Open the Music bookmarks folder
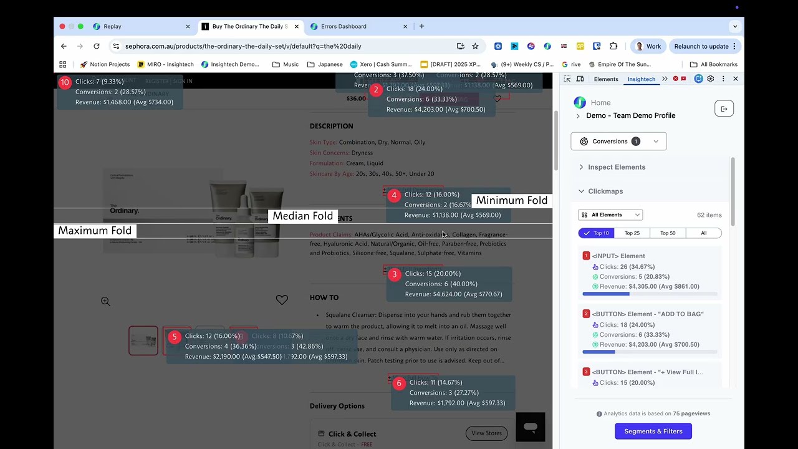The width and height of the screenshot is (798, 449). 286,64
